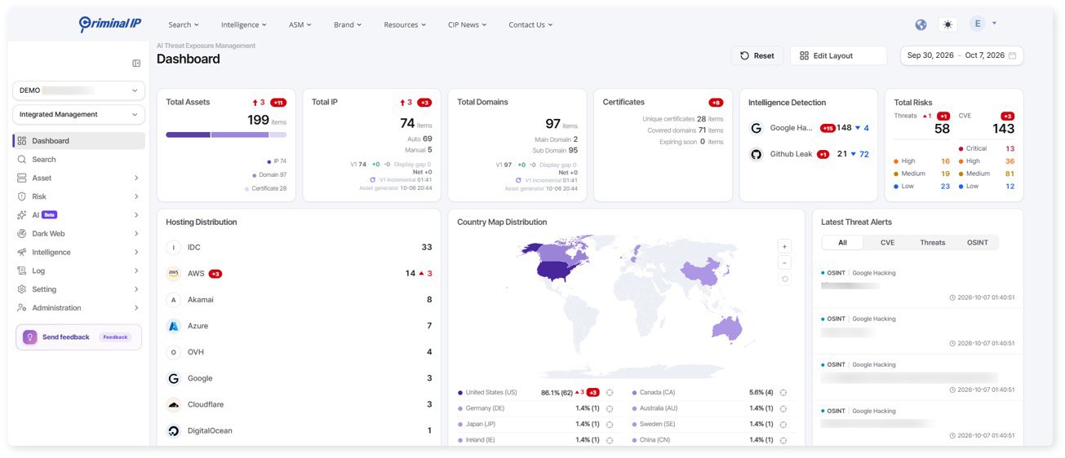Open the Contact Us top menu
Viewport: 1065px width, 458px height.
530,24
